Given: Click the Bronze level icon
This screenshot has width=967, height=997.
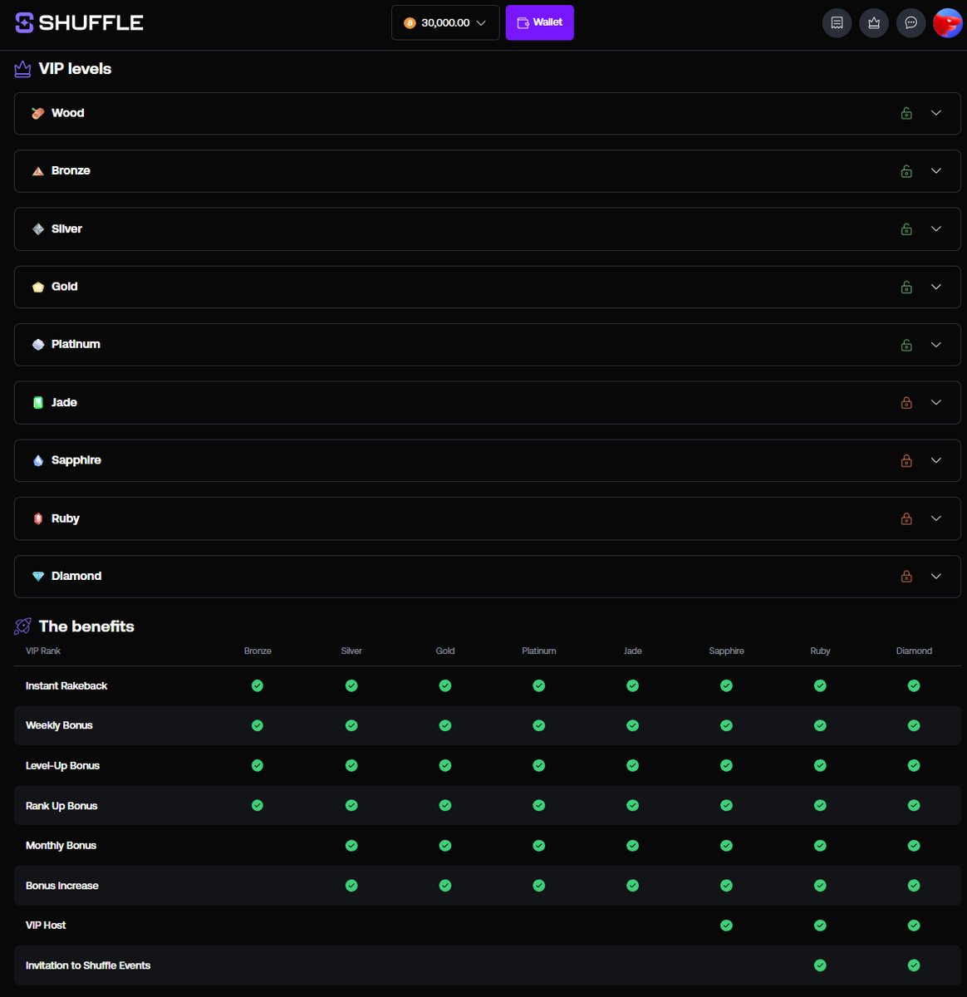Looking at the screenshot, I should click(x=38, y=171).
